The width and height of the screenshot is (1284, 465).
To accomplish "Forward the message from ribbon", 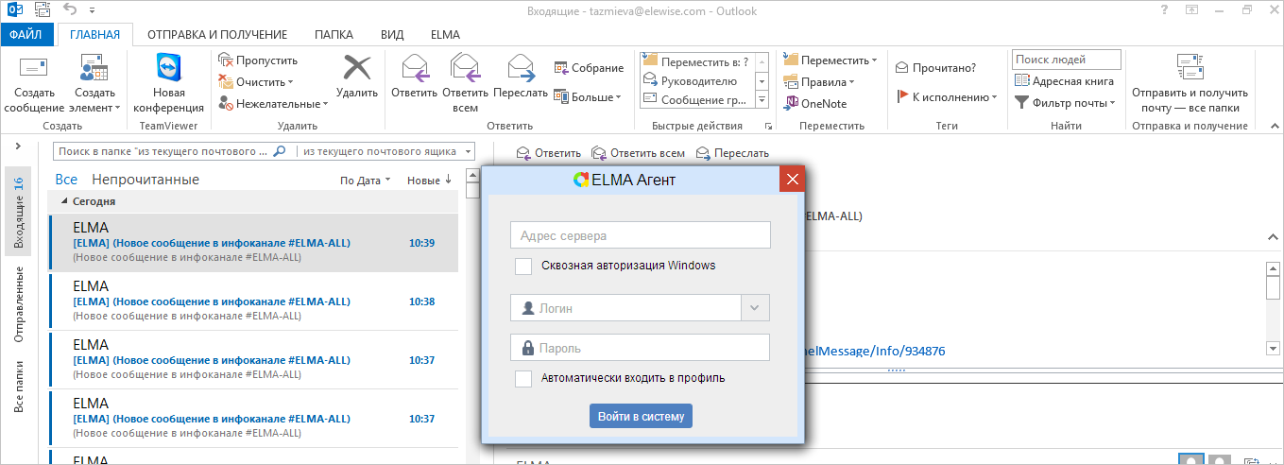I will point(520,77).
